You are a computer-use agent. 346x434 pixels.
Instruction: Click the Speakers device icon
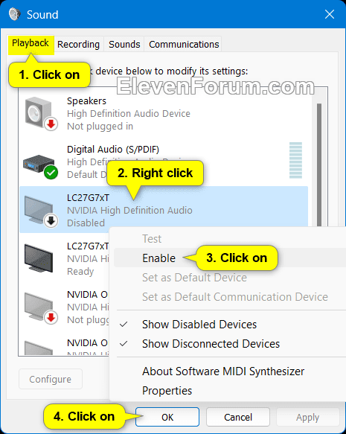[x=41, y=113]
